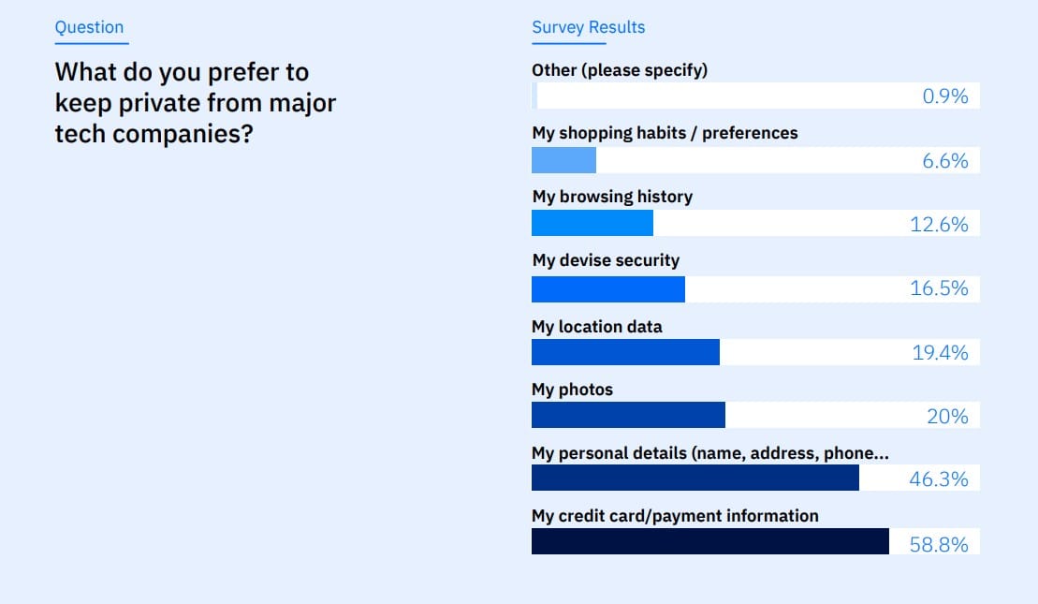Click the 46.3% percentage value

[938, 479]
